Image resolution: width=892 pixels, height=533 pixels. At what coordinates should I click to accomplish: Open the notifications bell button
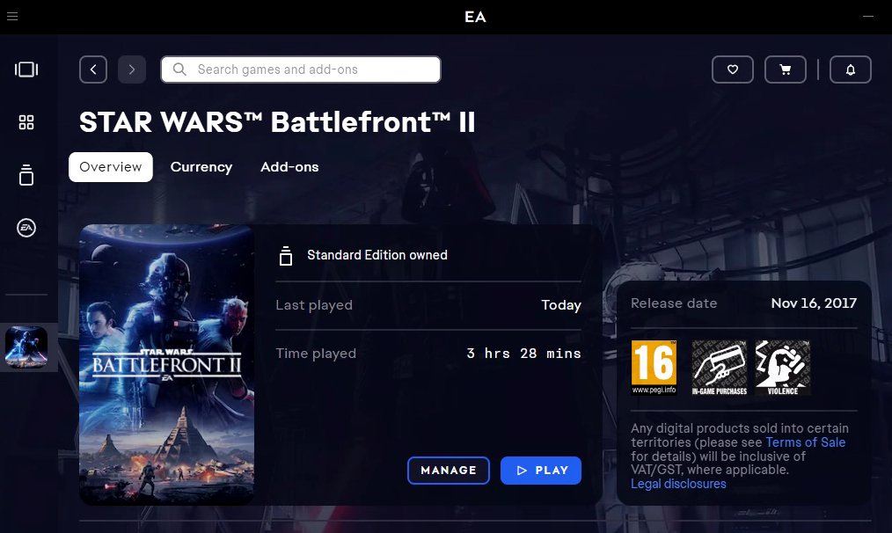851,69
